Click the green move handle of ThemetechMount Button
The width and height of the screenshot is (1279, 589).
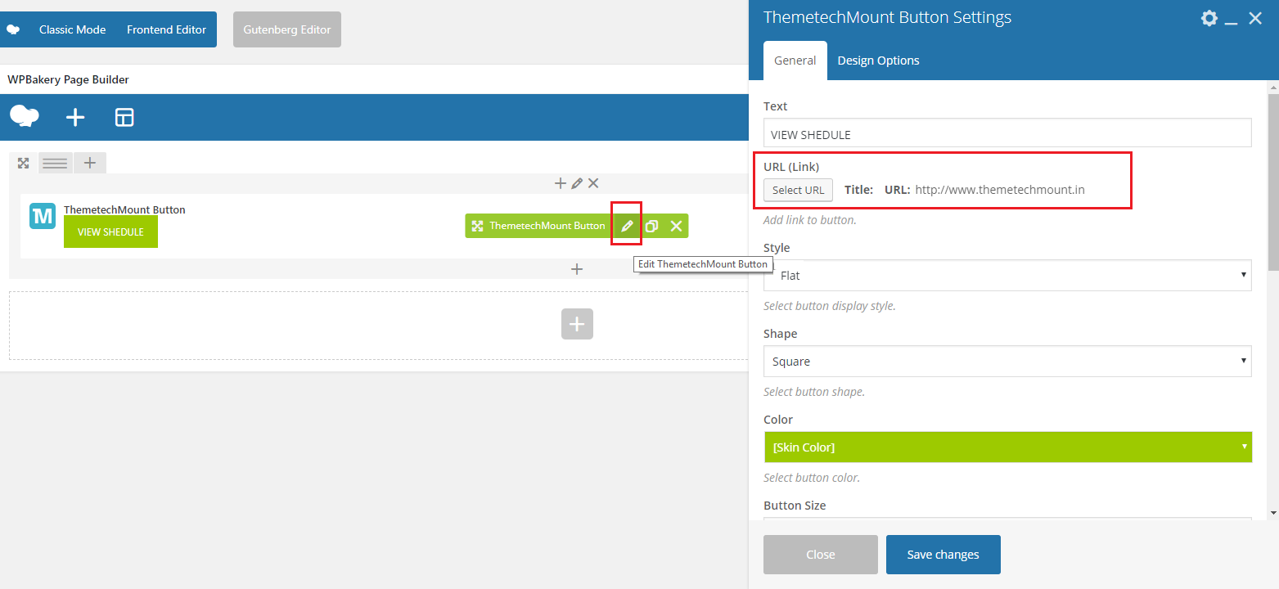click(x=477, y=226)
